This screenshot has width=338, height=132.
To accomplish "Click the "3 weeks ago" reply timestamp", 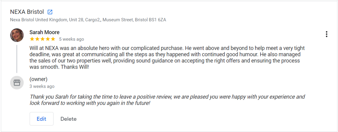I will click(x=42, y=86).
